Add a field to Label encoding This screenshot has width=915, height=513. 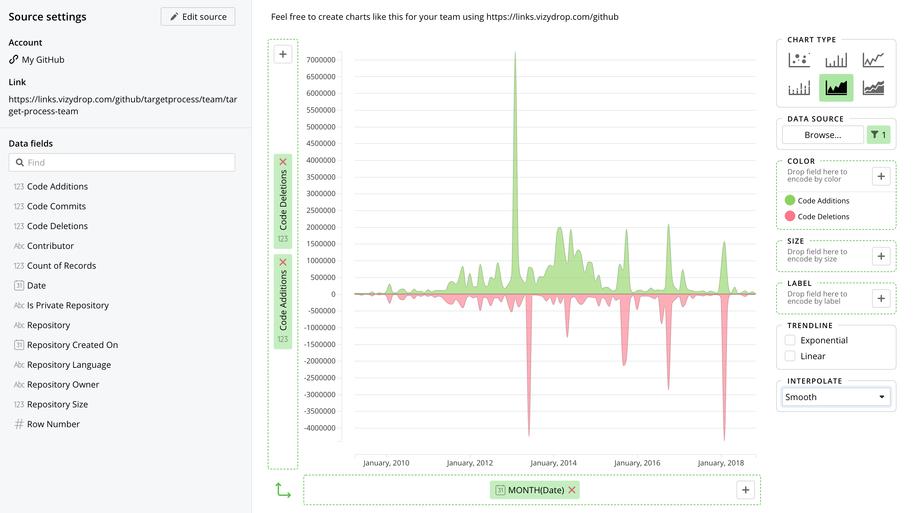click(x=881, y=298)
